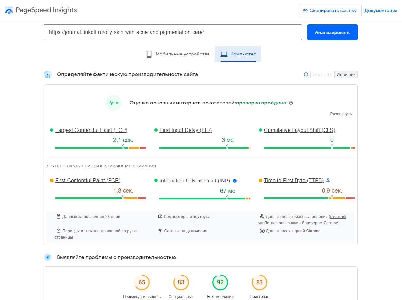
Task: Switch data scope to Этот URL
Action: click(x=322, y=74)
